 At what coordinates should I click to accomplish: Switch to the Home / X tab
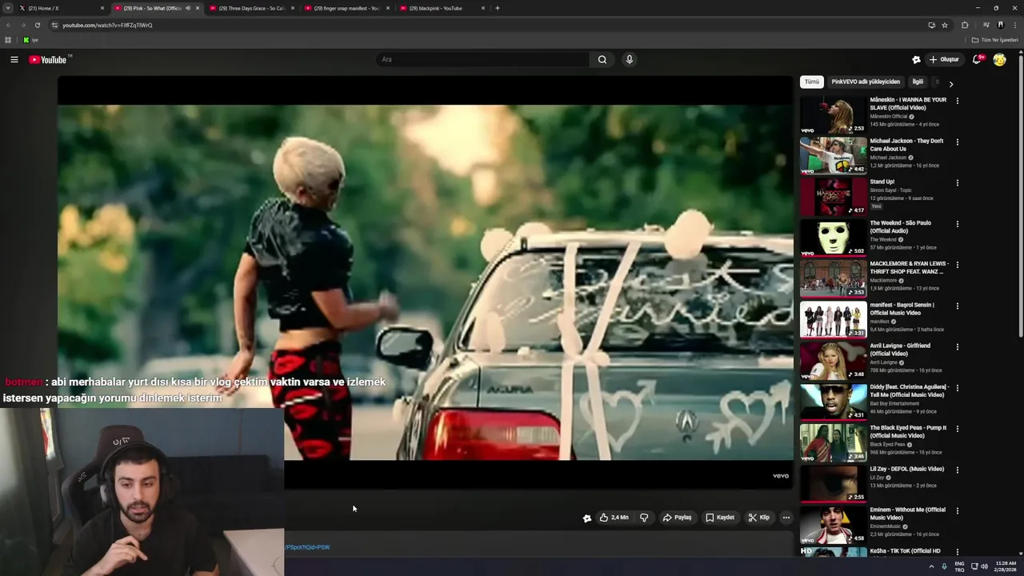[60, 8]
